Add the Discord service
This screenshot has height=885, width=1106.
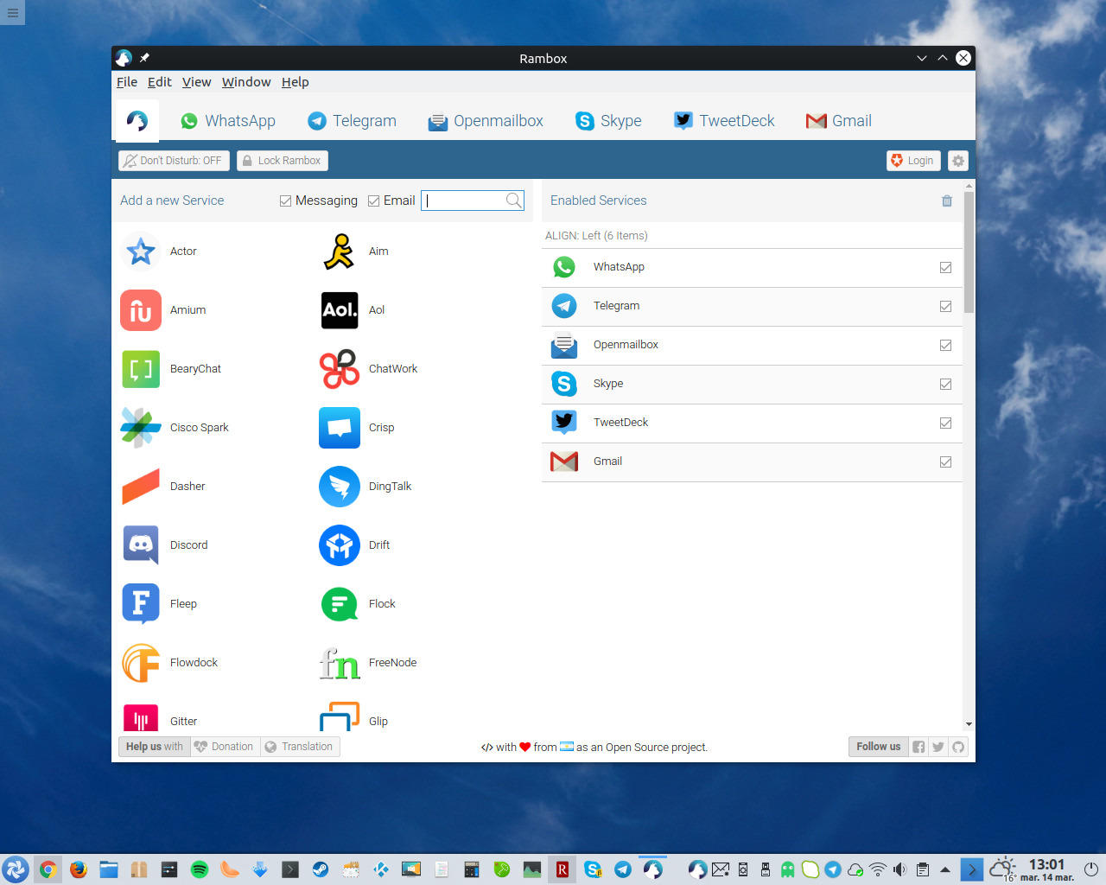pos(141,545)
